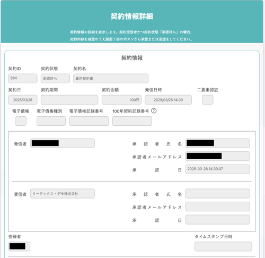Click the receiver's 承認者メールアドレス field
Screen dimensions: 265x258
218,207
